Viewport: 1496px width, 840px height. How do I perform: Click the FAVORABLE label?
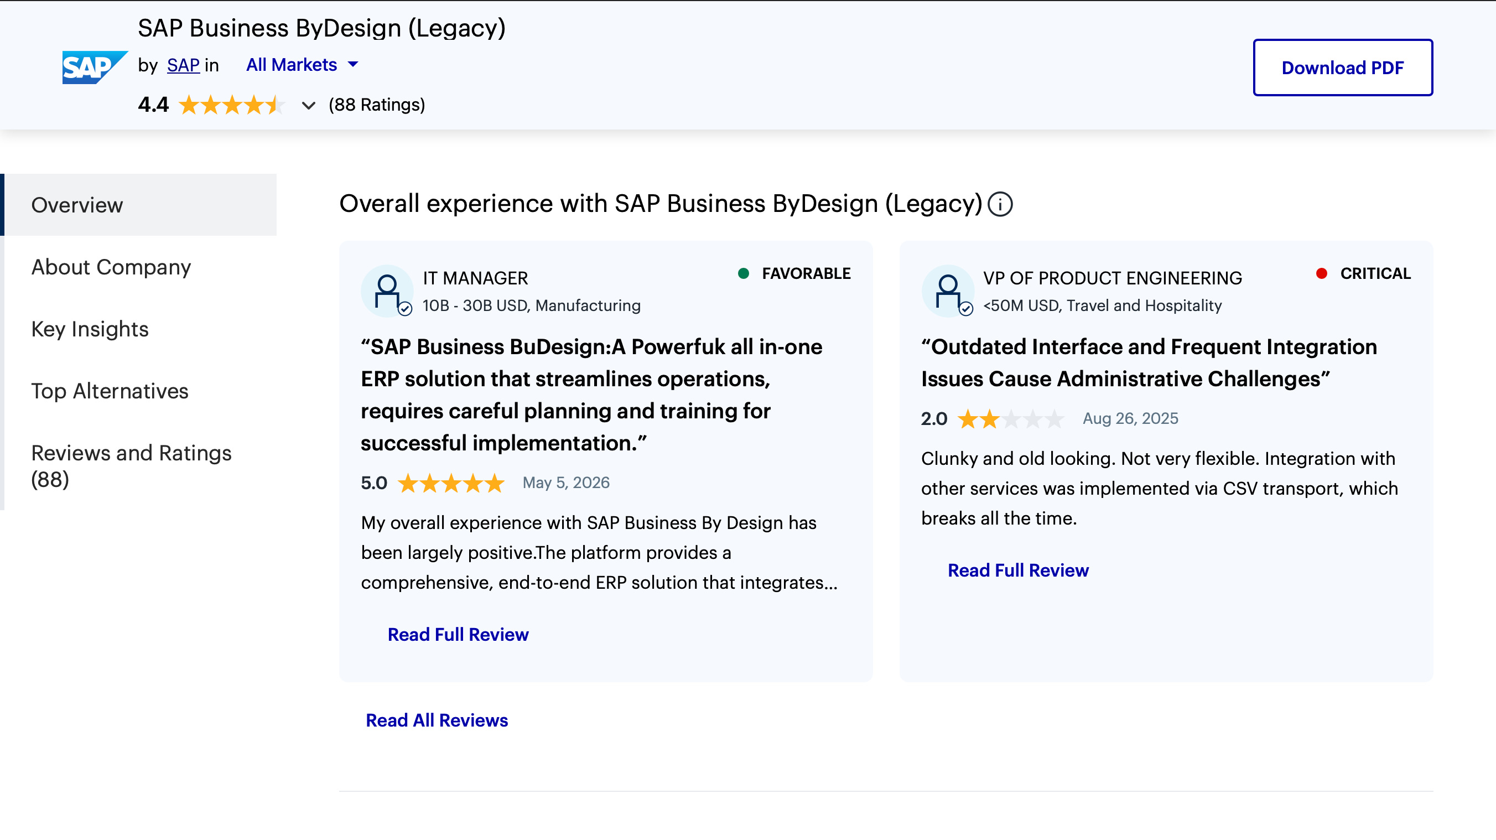pyautogui.click(x=806, y=273)
